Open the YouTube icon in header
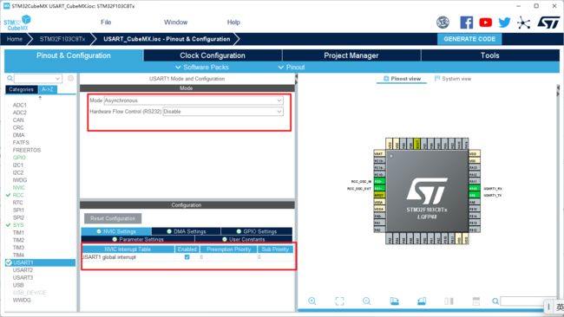This screenshot has width=564, height=317. click(x=486, y=23)
